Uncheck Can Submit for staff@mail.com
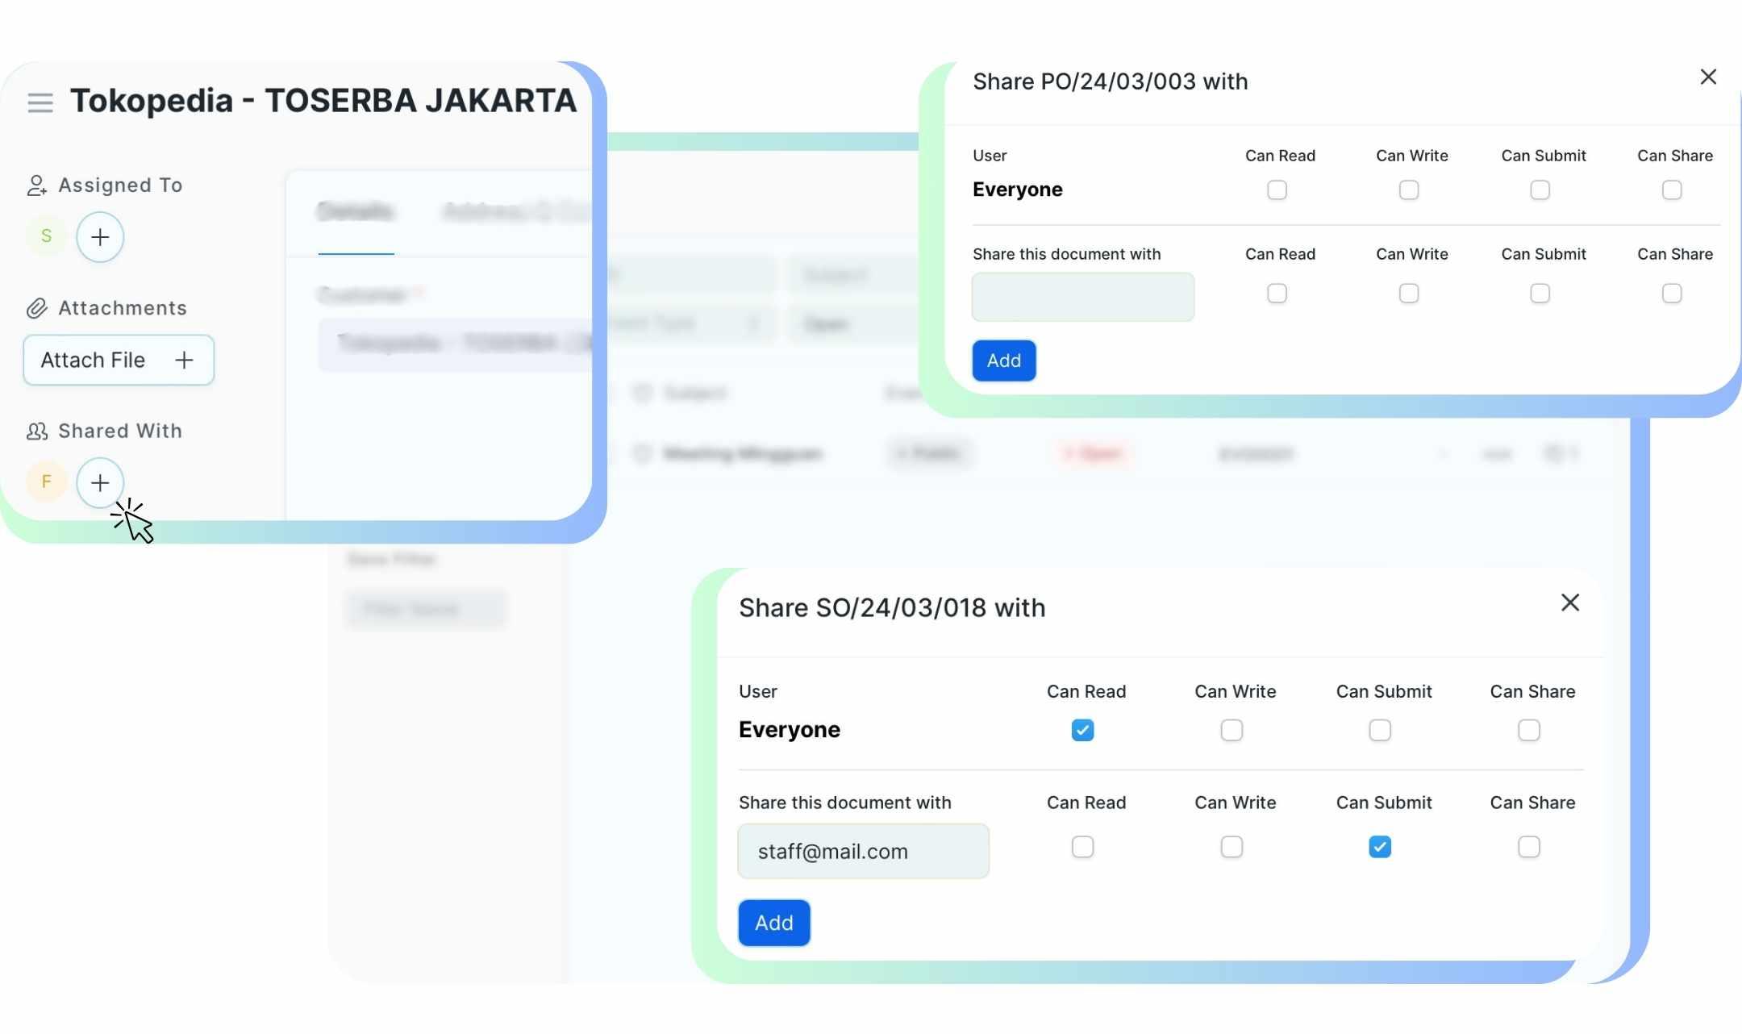 click(1381, 846)
